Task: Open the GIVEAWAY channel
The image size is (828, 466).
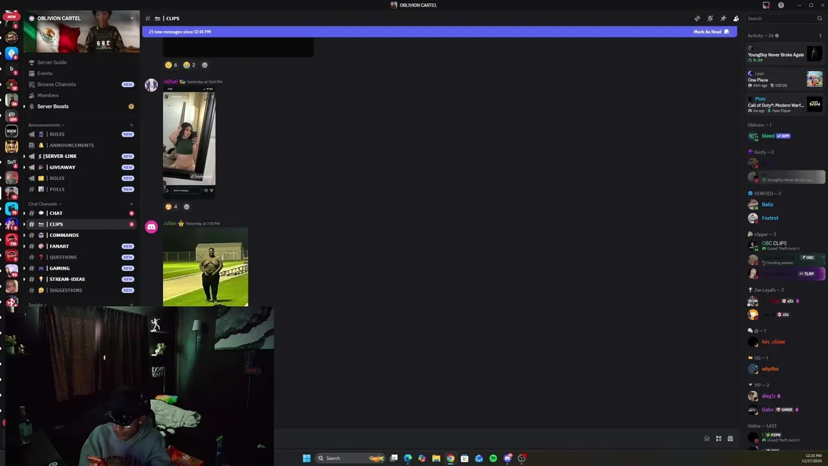Action: pyautogui.click(x=82, y=167)
